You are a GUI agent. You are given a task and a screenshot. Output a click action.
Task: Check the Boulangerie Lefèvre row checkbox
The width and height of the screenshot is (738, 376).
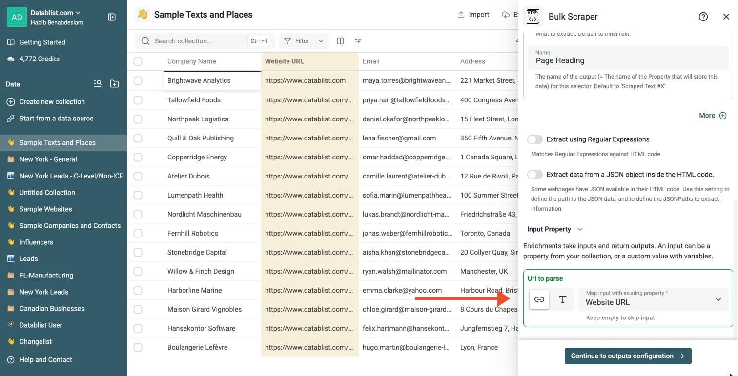coord(138,347)
